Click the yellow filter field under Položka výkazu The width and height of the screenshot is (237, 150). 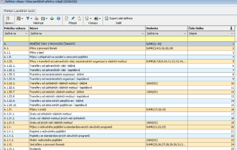point(16,39)
